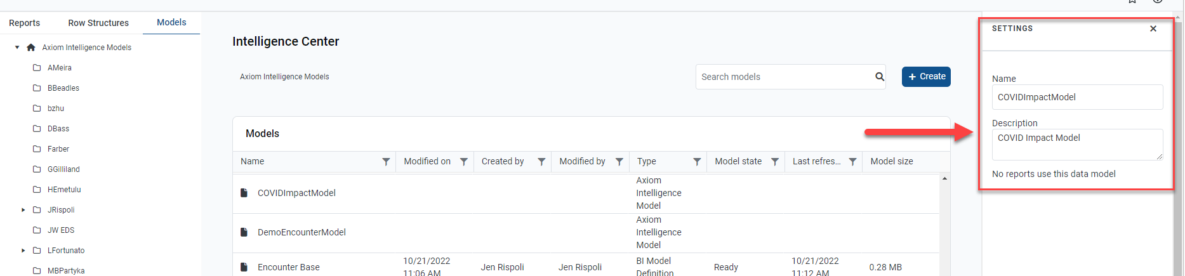
Task: Open filter for Modified on column
Action: click(x=464, y=162)
